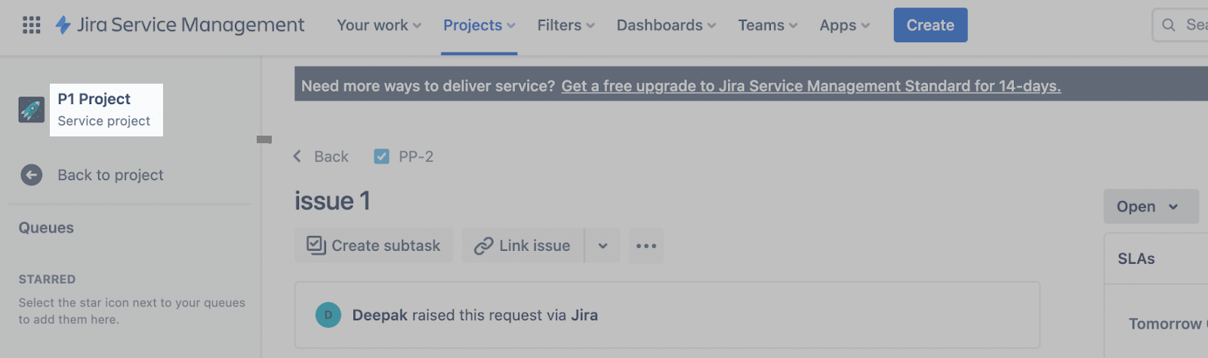Click the Jira Service Management logo

(180, 26)
